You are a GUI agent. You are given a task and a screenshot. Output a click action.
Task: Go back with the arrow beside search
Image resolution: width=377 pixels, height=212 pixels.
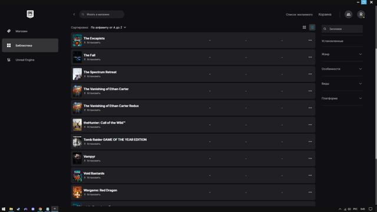click(74, 14)
